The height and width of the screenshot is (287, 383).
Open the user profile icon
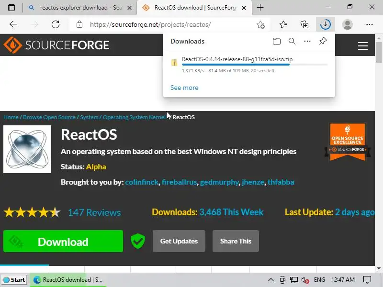pos(348,24)
